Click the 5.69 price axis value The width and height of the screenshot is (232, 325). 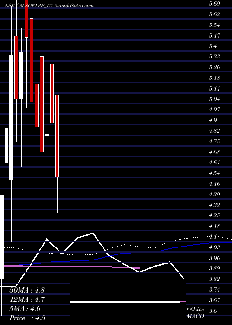point(214,4)
